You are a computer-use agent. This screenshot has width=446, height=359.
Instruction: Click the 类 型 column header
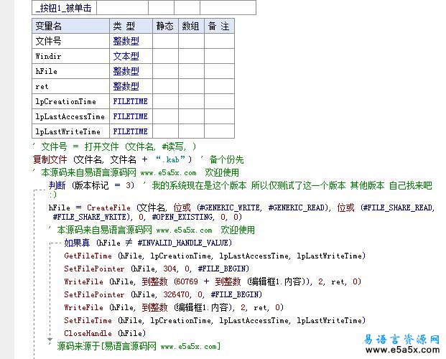[x=131, y=26]
